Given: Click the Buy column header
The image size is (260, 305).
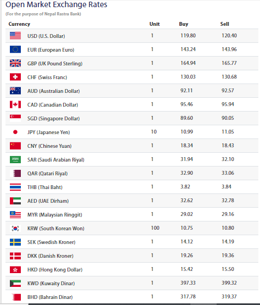Looking at the screenshot, I should (x=184, y=24).
